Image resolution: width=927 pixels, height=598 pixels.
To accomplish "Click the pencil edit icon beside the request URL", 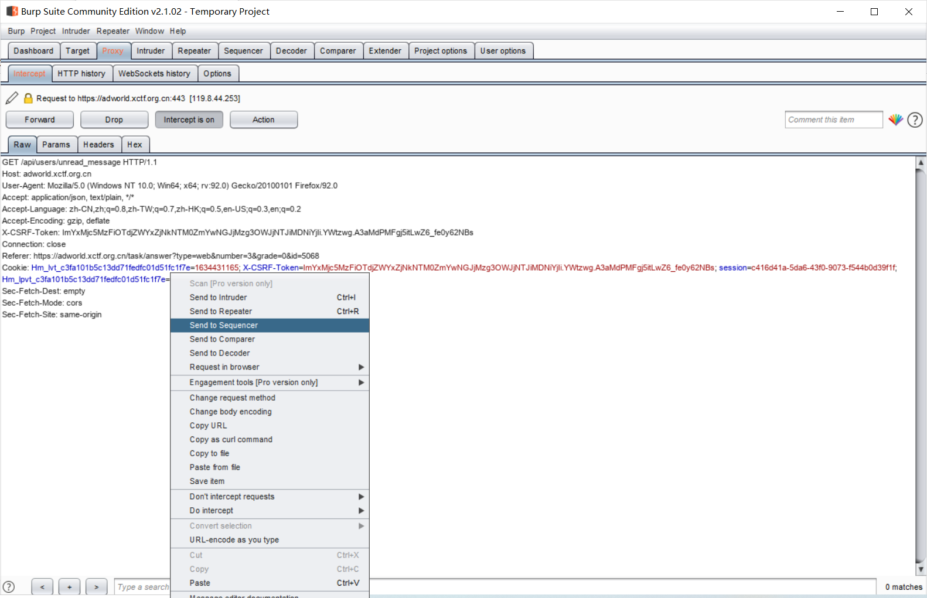I will (x=12, y=98).
